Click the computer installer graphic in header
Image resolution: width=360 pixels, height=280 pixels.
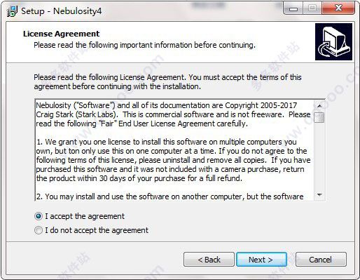(333, 41)
